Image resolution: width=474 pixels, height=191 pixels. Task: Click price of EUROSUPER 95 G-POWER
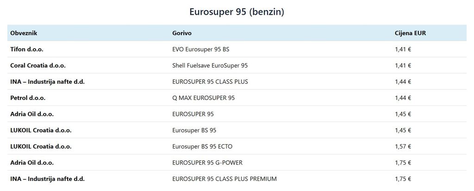(403, 163)
